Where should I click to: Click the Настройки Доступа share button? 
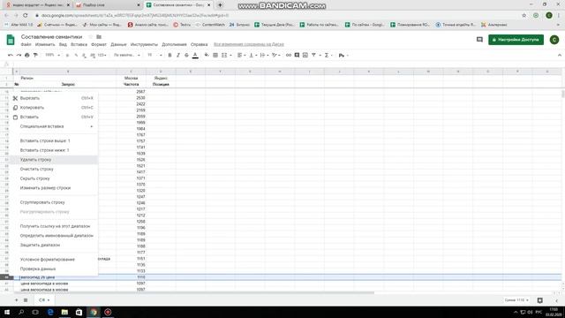click(x=516, y=40)
